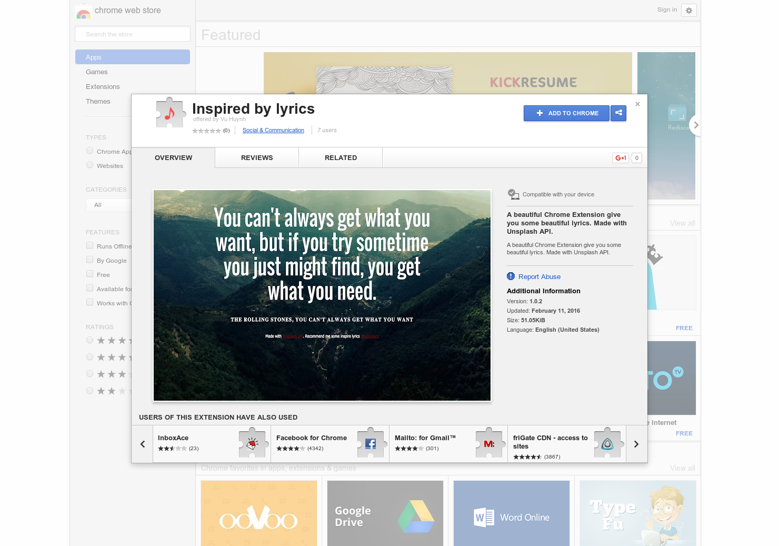Click the G+1 button
This screenshot has height=546, width=779.
coord(620,157)
